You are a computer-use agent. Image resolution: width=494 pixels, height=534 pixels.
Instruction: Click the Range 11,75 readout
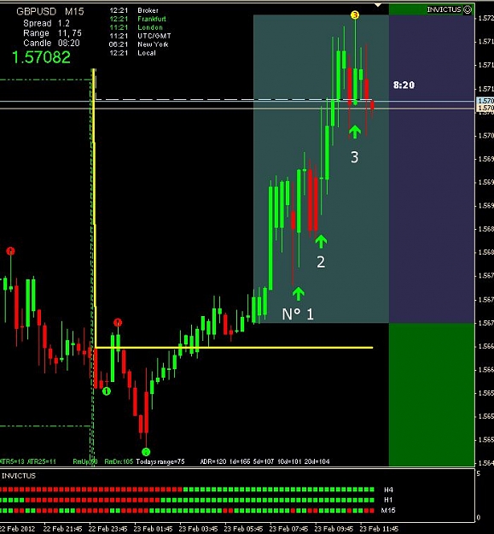click(x=52, y=33)
